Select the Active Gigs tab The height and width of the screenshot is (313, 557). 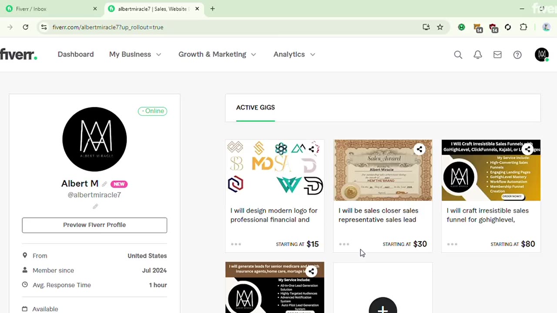click(255, 108)
